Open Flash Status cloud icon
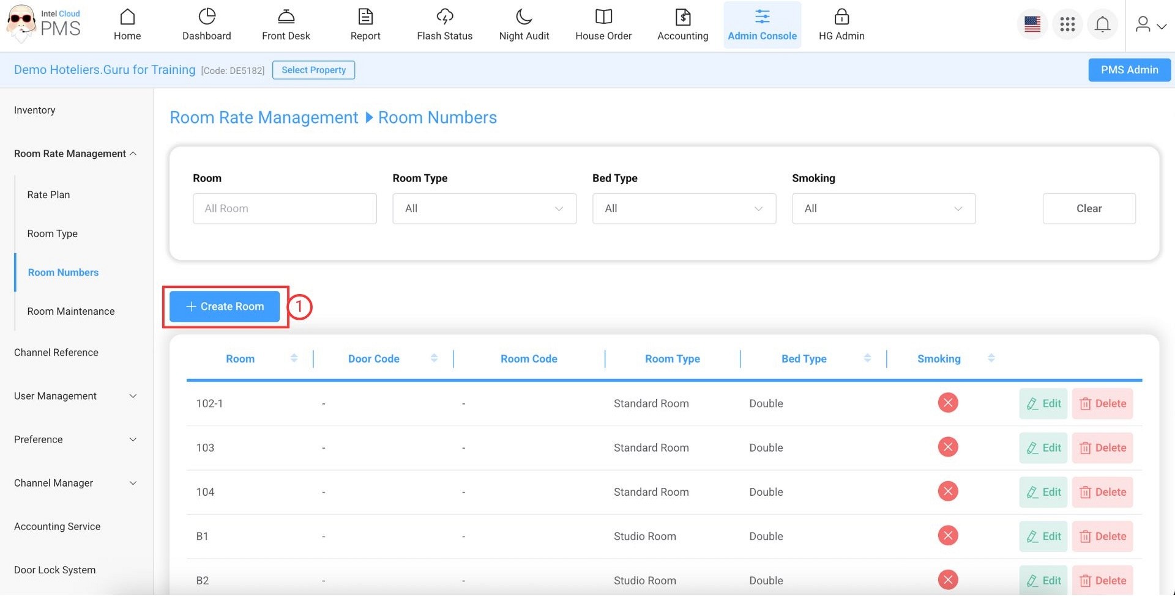1175x596 pixels. coord(445,17)
